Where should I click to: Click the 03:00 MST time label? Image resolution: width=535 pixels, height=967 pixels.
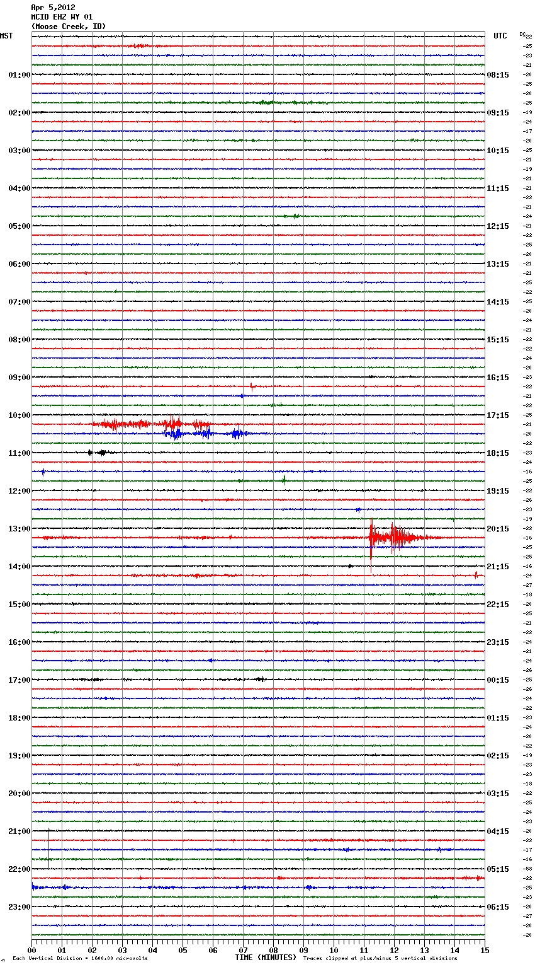pyautogui.click(x=20, y=151)
